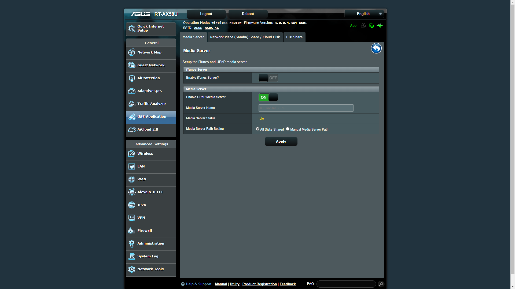
Task: Open the Network Map sidebar icon
Action: point(132,52)
